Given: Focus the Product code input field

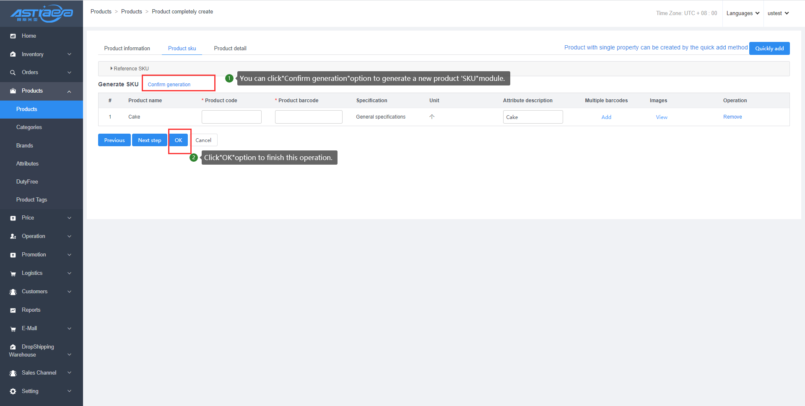Looking at the screenshot, I should pos(231,117).
